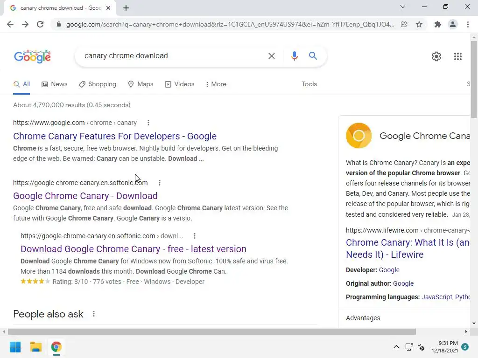Open options for People also ask

pos(94,314)
